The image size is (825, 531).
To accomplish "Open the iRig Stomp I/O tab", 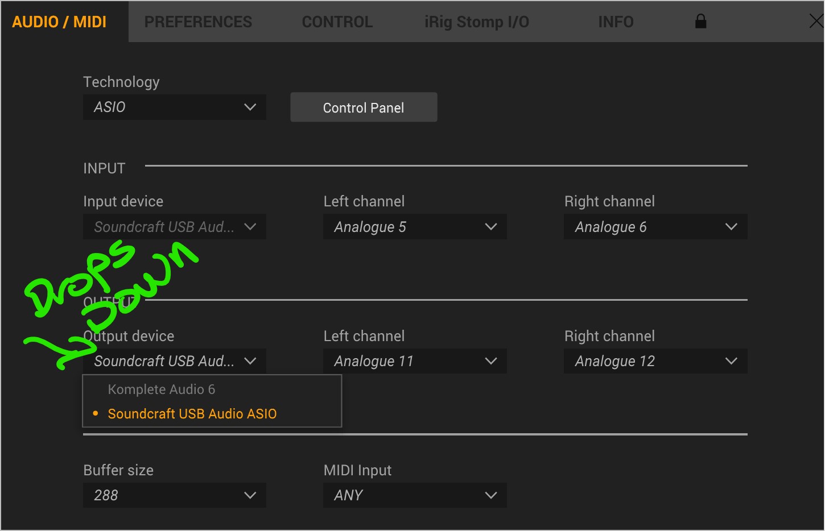I will tap(477, 22).
